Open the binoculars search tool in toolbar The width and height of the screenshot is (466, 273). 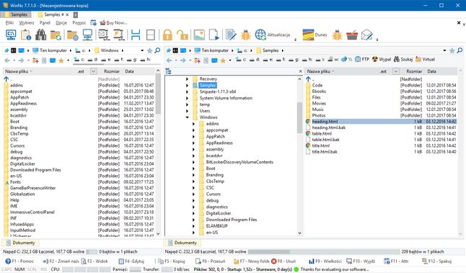[x=40, y=35]
